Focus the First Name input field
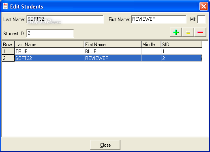Image resolution: width=210 pixels, height=152 pixels. click(x=159, y=19)
